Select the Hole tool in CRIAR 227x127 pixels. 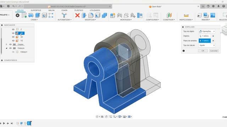pos(44,15)
